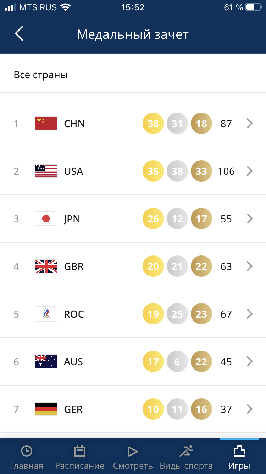Tap Australia's total medal count 45
266x474 pixels.
(226, 362)
